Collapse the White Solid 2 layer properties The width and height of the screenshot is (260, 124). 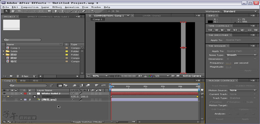pyautogui.click(x=21, y=93)
